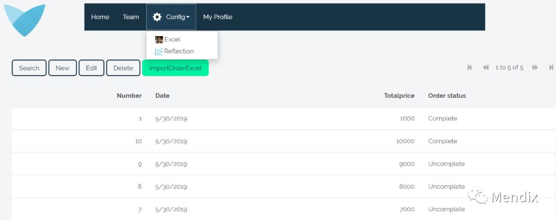Click the Excel menu item icon
This screenshot has width=556, height=220.
tap(159, 39)
